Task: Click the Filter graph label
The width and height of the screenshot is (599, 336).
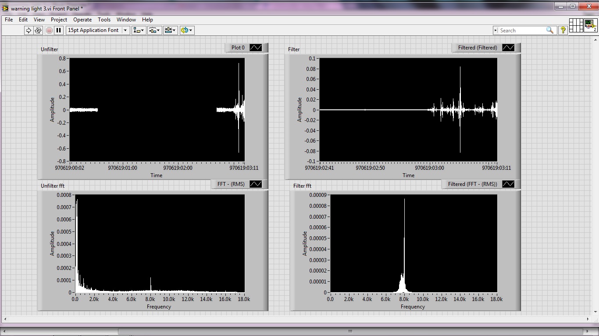Action: tap(294, 49)
